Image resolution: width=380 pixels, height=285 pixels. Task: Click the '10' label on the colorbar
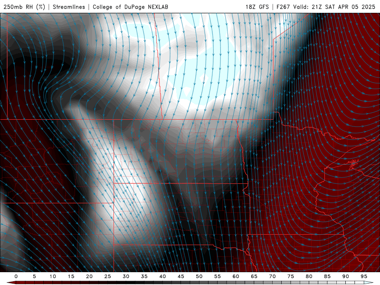tap(53, 276)
